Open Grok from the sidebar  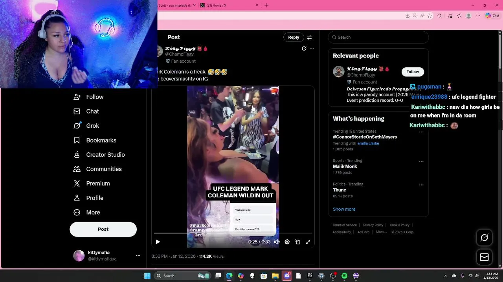pyautogui.click(x=86, y=126)
